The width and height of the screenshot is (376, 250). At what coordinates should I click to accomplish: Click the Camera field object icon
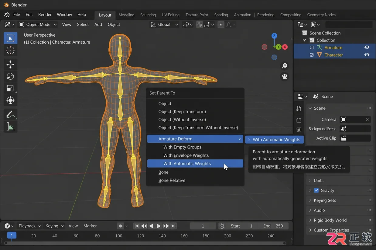coord(344,119)
